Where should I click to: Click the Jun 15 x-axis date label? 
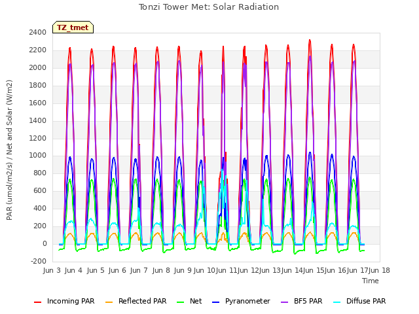(x=313, y=270)
